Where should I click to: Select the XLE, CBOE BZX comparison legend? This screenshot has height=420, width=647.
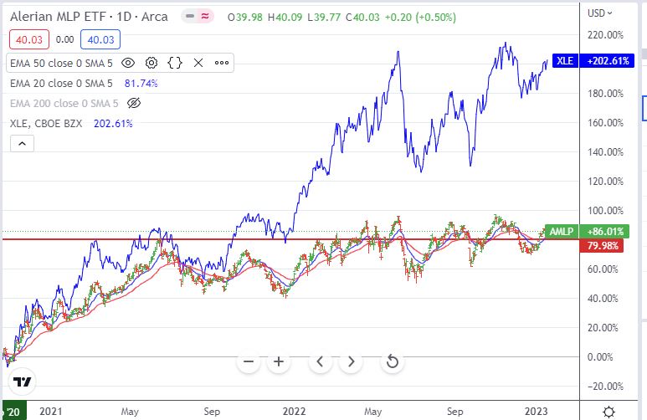(46, 123)
